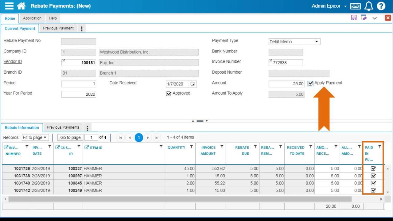Follow the Vendor ID link label
The height and width of the screenshot is (221, 393).
(13, 61)
